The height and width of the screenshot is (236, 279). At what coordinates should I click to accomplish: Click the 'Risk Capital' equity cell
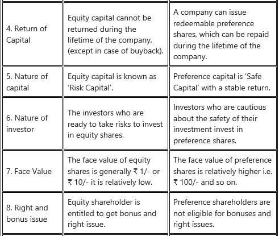click(116, 82)
